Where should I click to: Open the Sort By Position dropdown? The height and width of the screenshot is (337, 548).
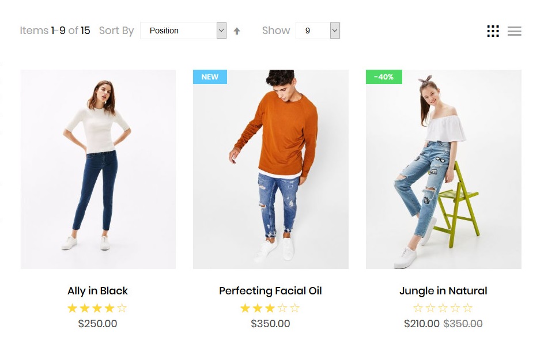183,31
